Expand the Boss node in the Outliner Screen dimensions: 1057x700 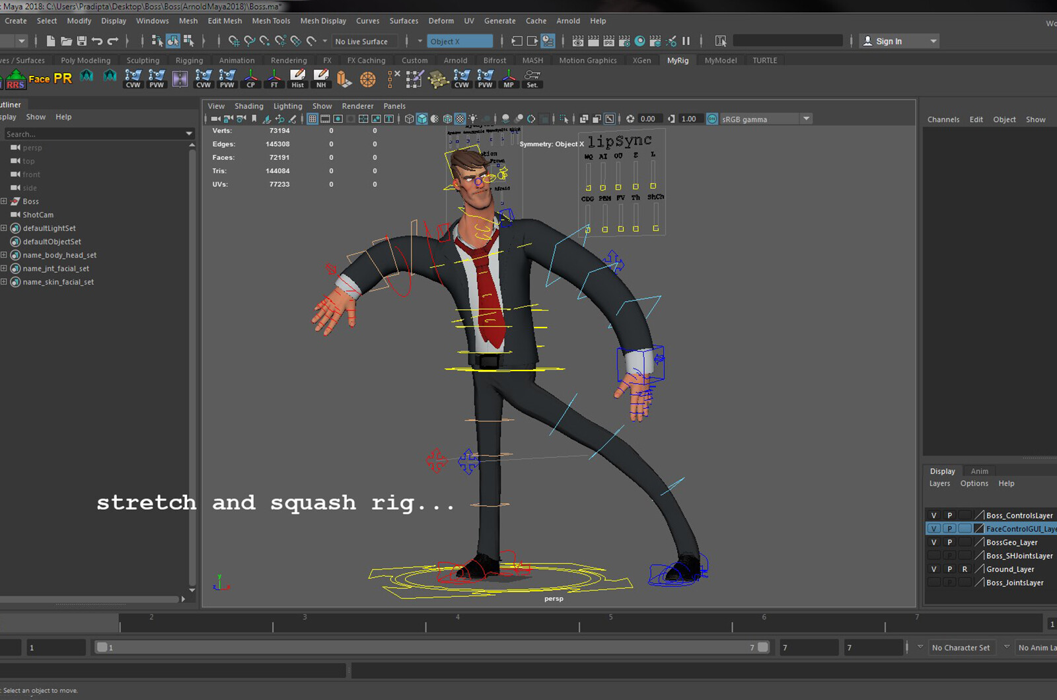pos(4,201)
